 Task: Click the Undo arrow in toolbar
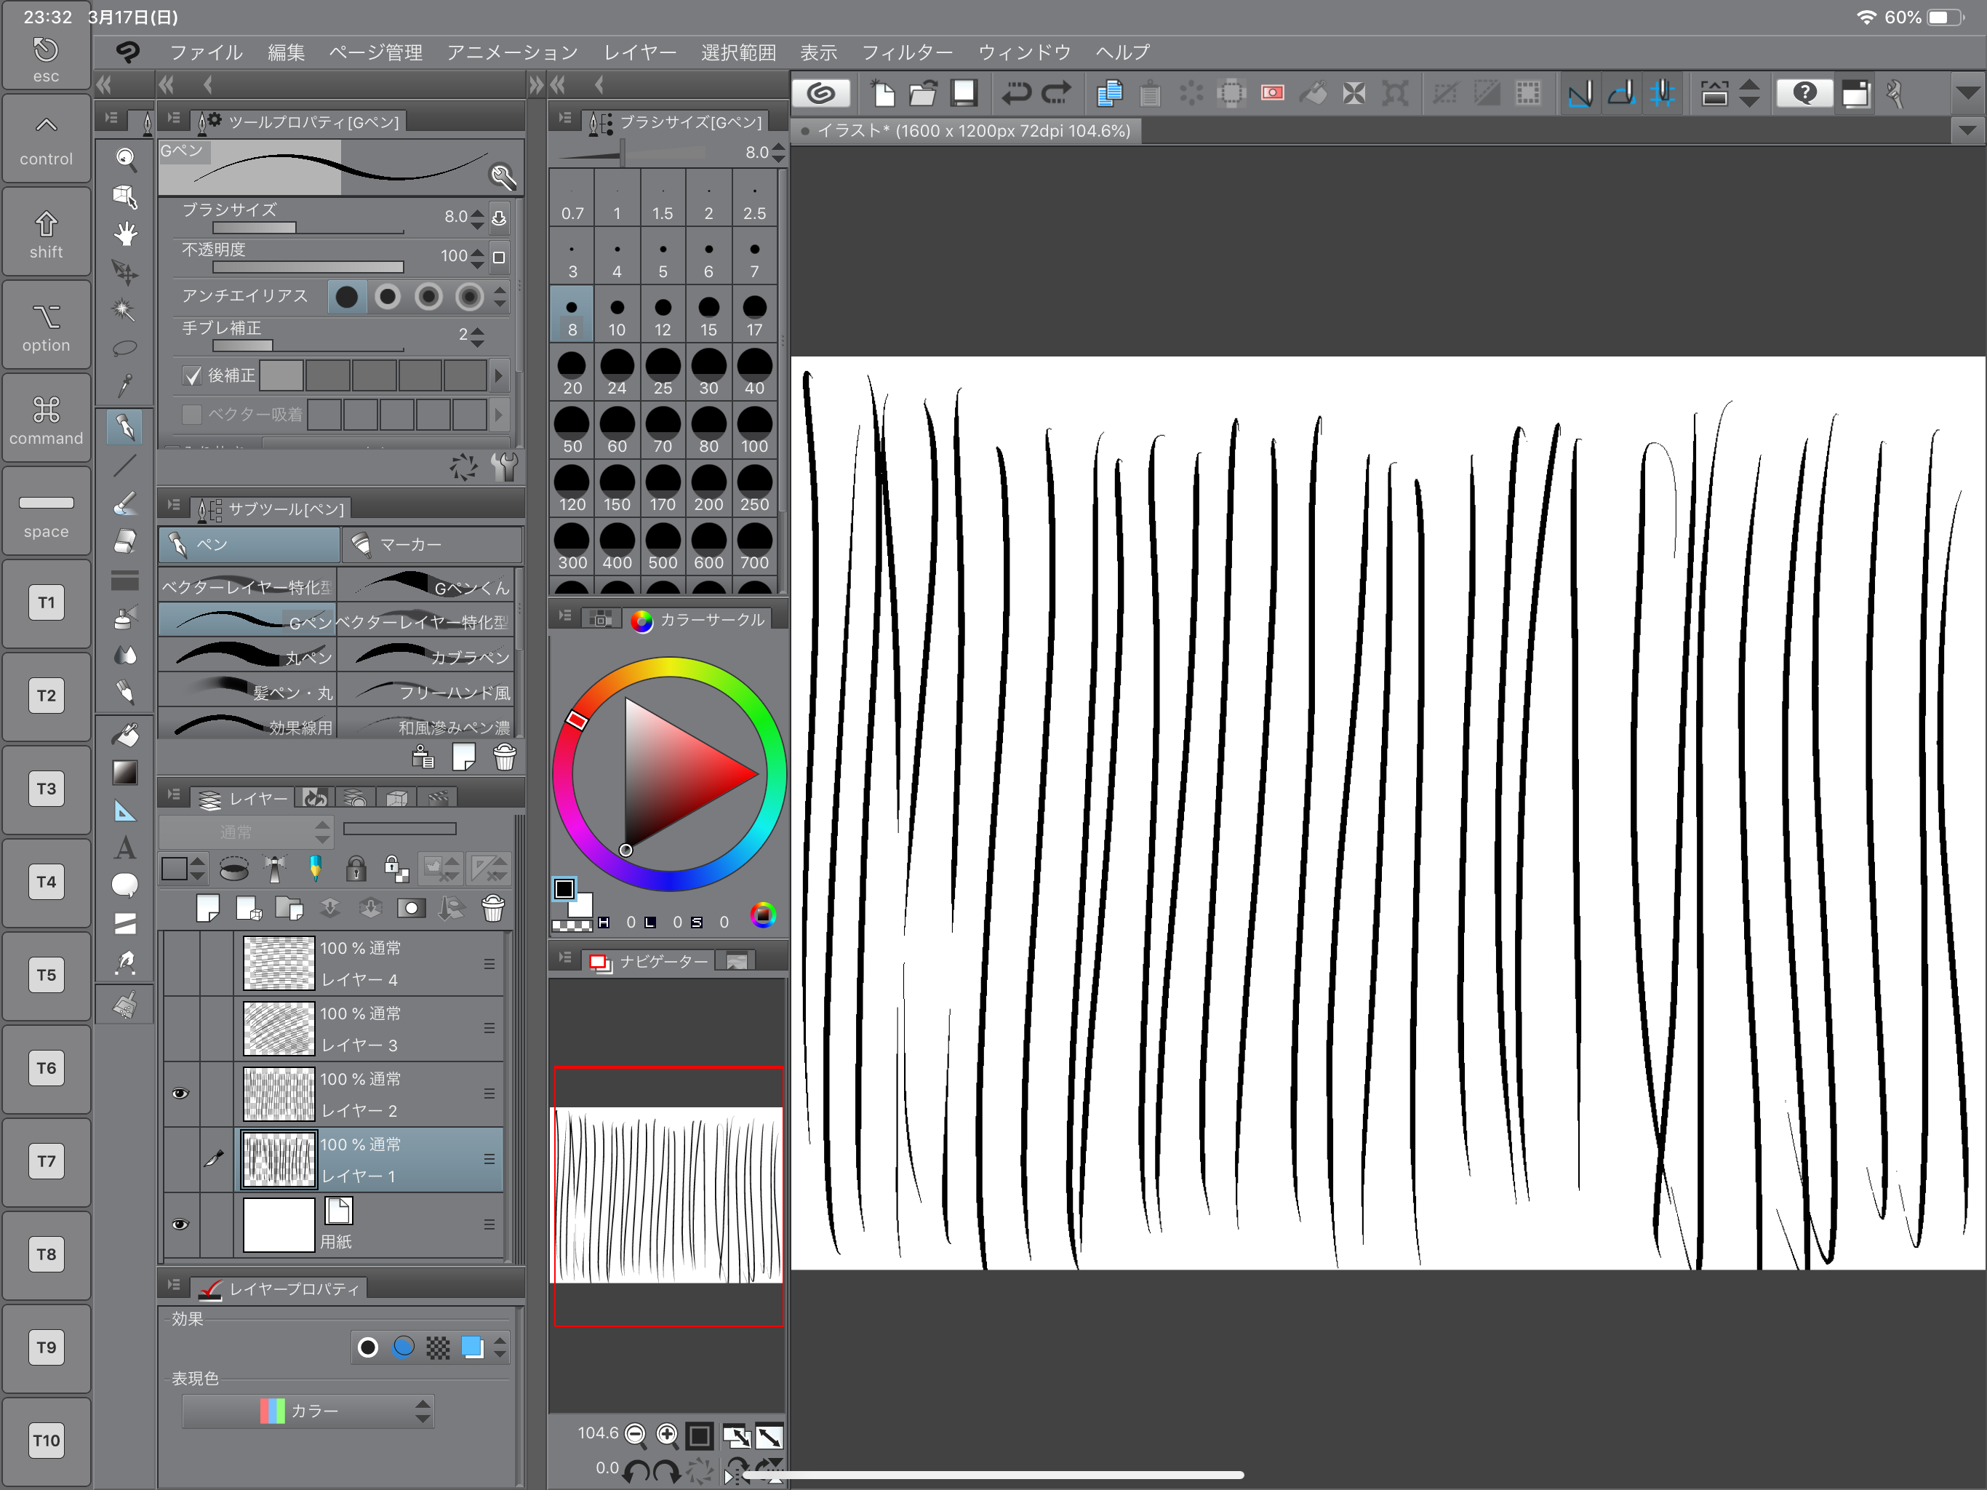(1016, 93)
